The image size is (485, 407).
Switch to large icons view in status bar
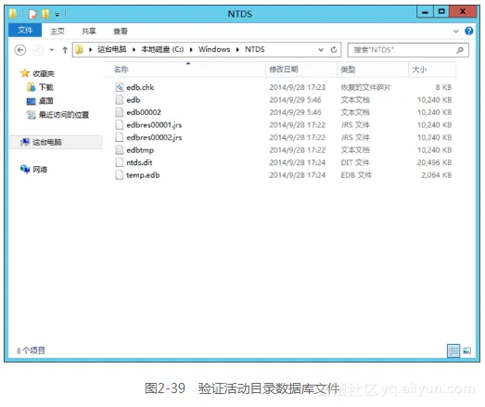coord(466,350)
